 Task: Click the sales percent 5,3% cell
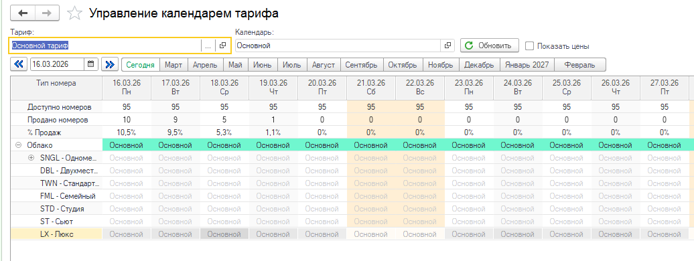tap(224, 132)
